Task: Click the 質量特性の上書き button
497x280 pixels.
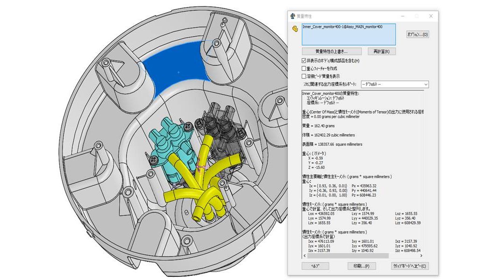Action: [x=332, y=51]
